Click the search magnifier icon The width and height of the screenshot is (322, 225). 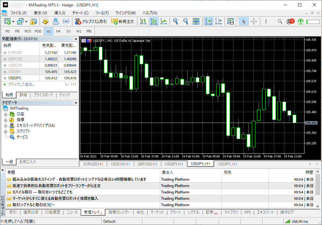click(280, 21)
